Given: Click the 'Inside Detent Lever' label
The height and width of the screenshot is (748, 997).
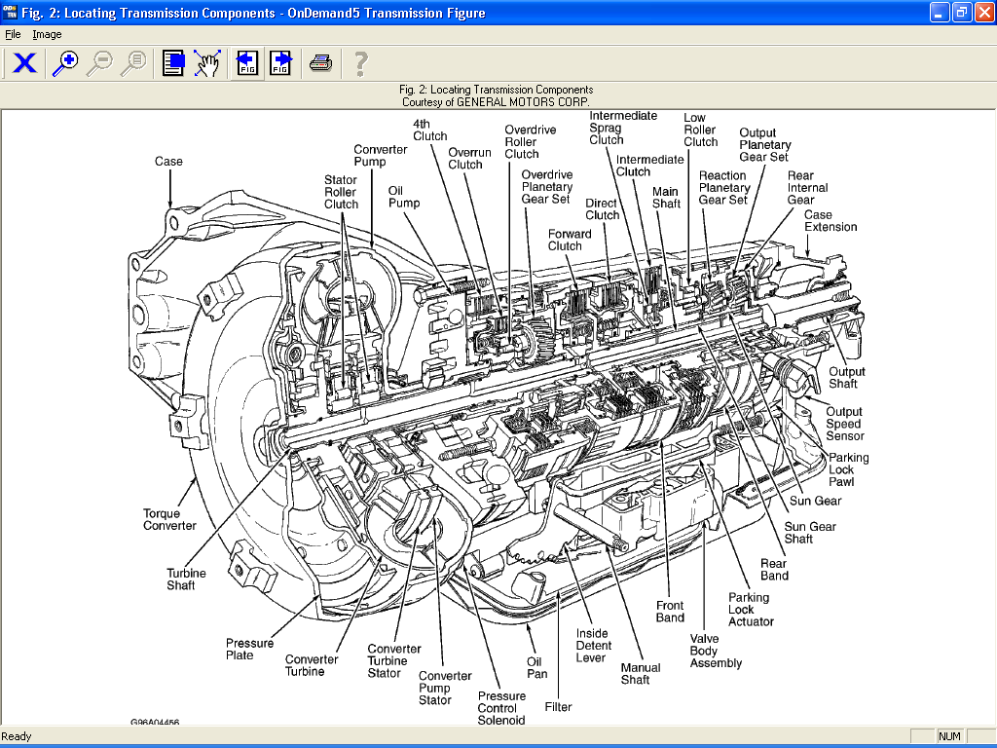Looking at the screenshot, I should tap(593, 646).
